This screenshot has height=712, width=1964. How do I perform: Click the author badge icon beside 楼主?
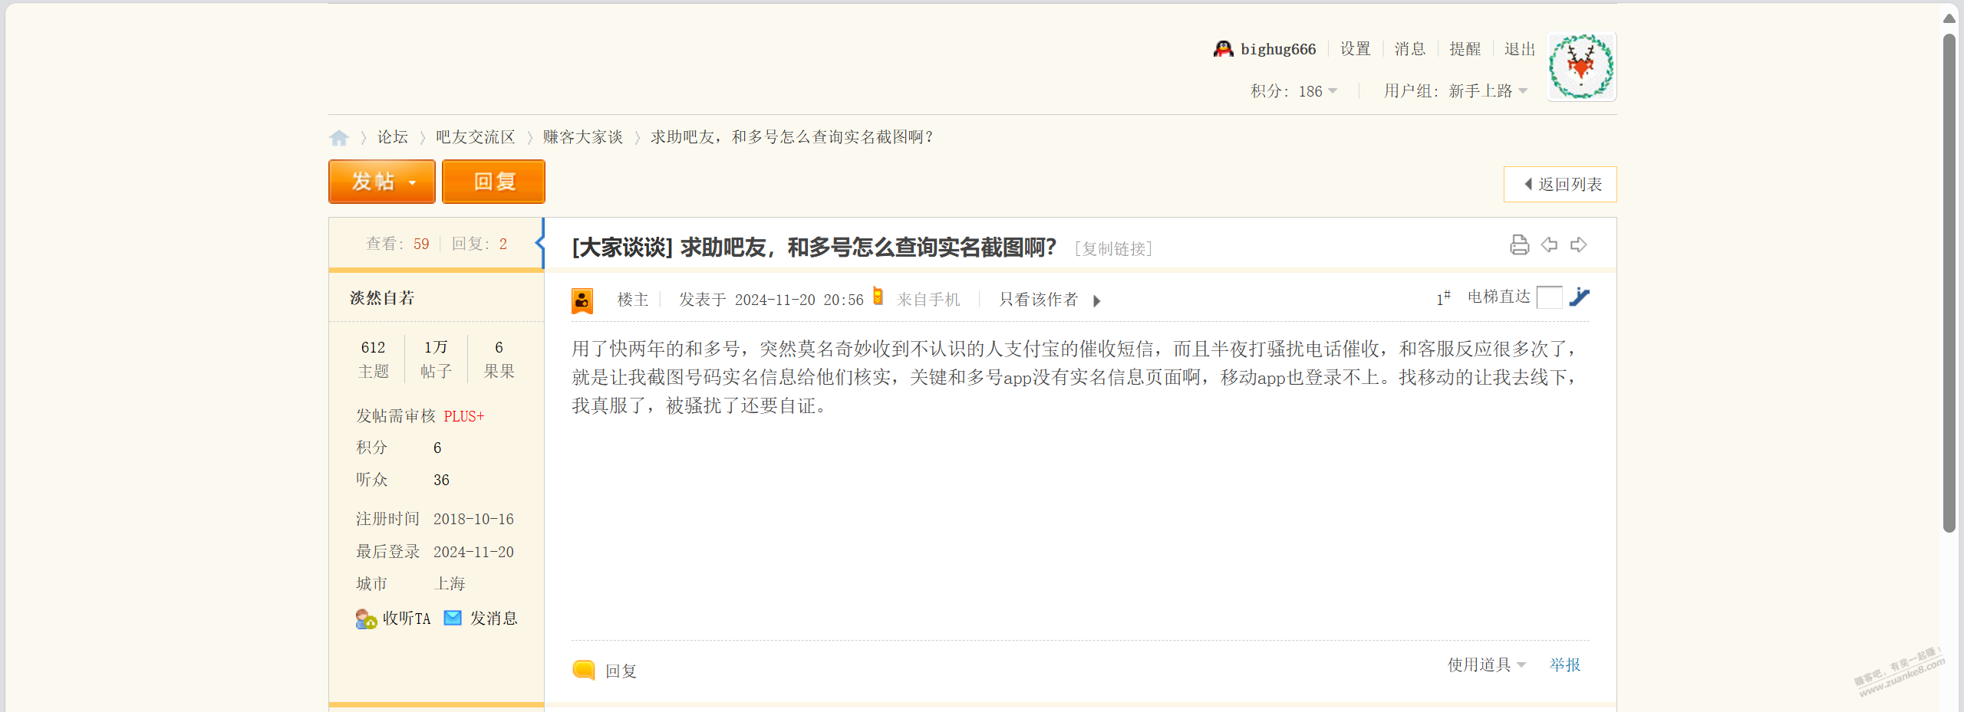click(x=582, y=300)
